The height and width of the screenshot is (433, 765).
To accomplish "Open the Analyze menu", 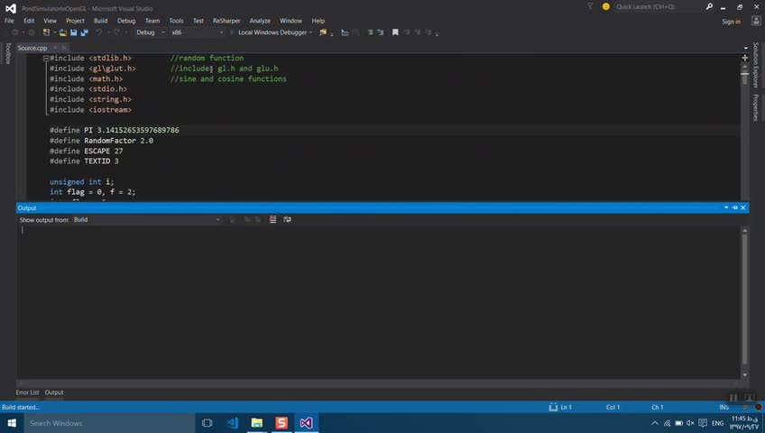I will [x=260, y=21].
